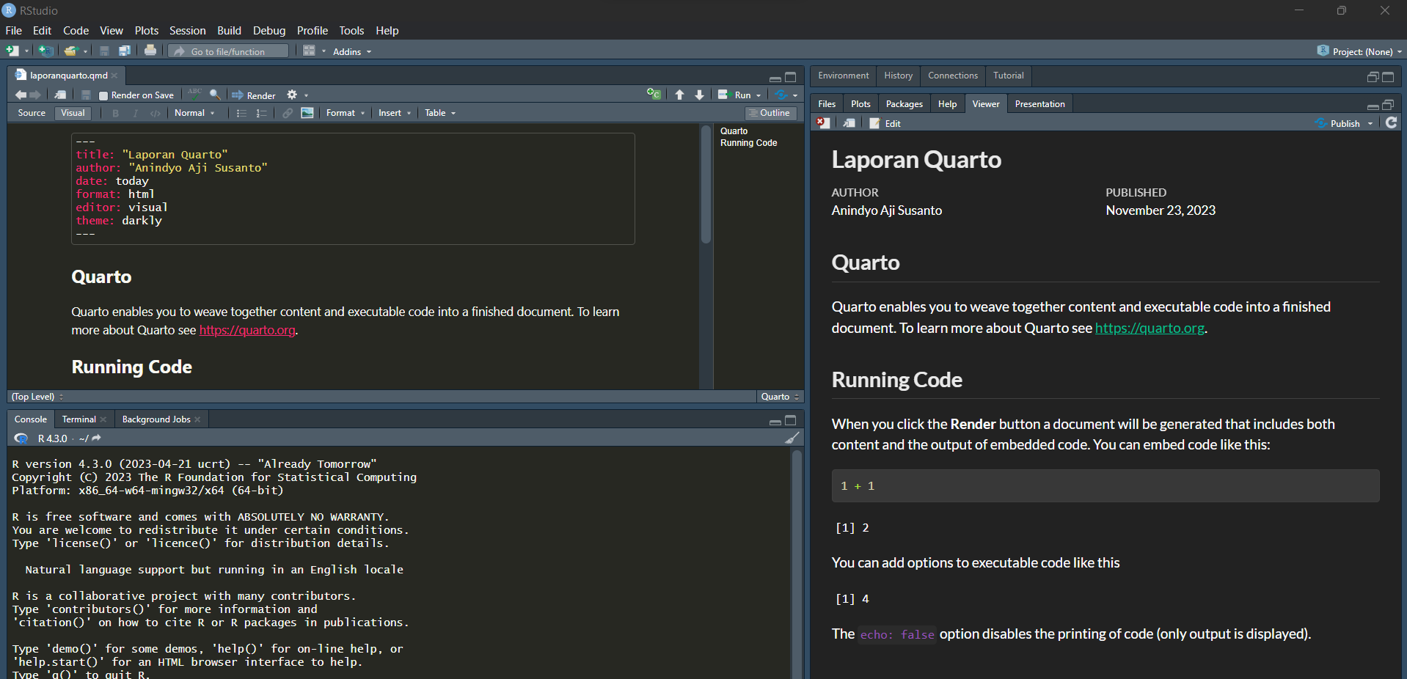The height and width of the screenshot is (679, 1407).
Task: Open the Presentation tab
Action: click(x=1039, y=104)
